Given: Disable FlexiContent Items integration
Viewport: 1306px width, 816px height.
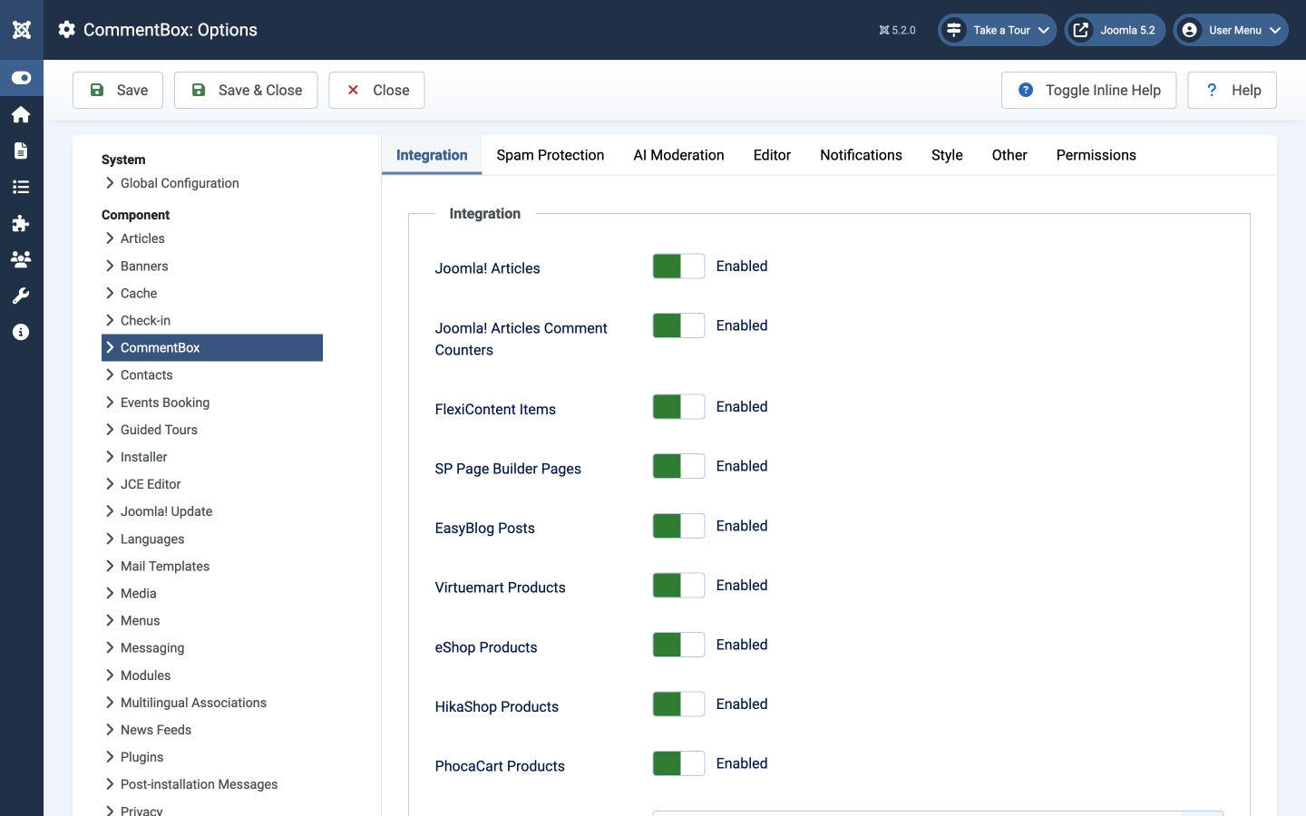Looking at the screenshot, I should (678, 406).
